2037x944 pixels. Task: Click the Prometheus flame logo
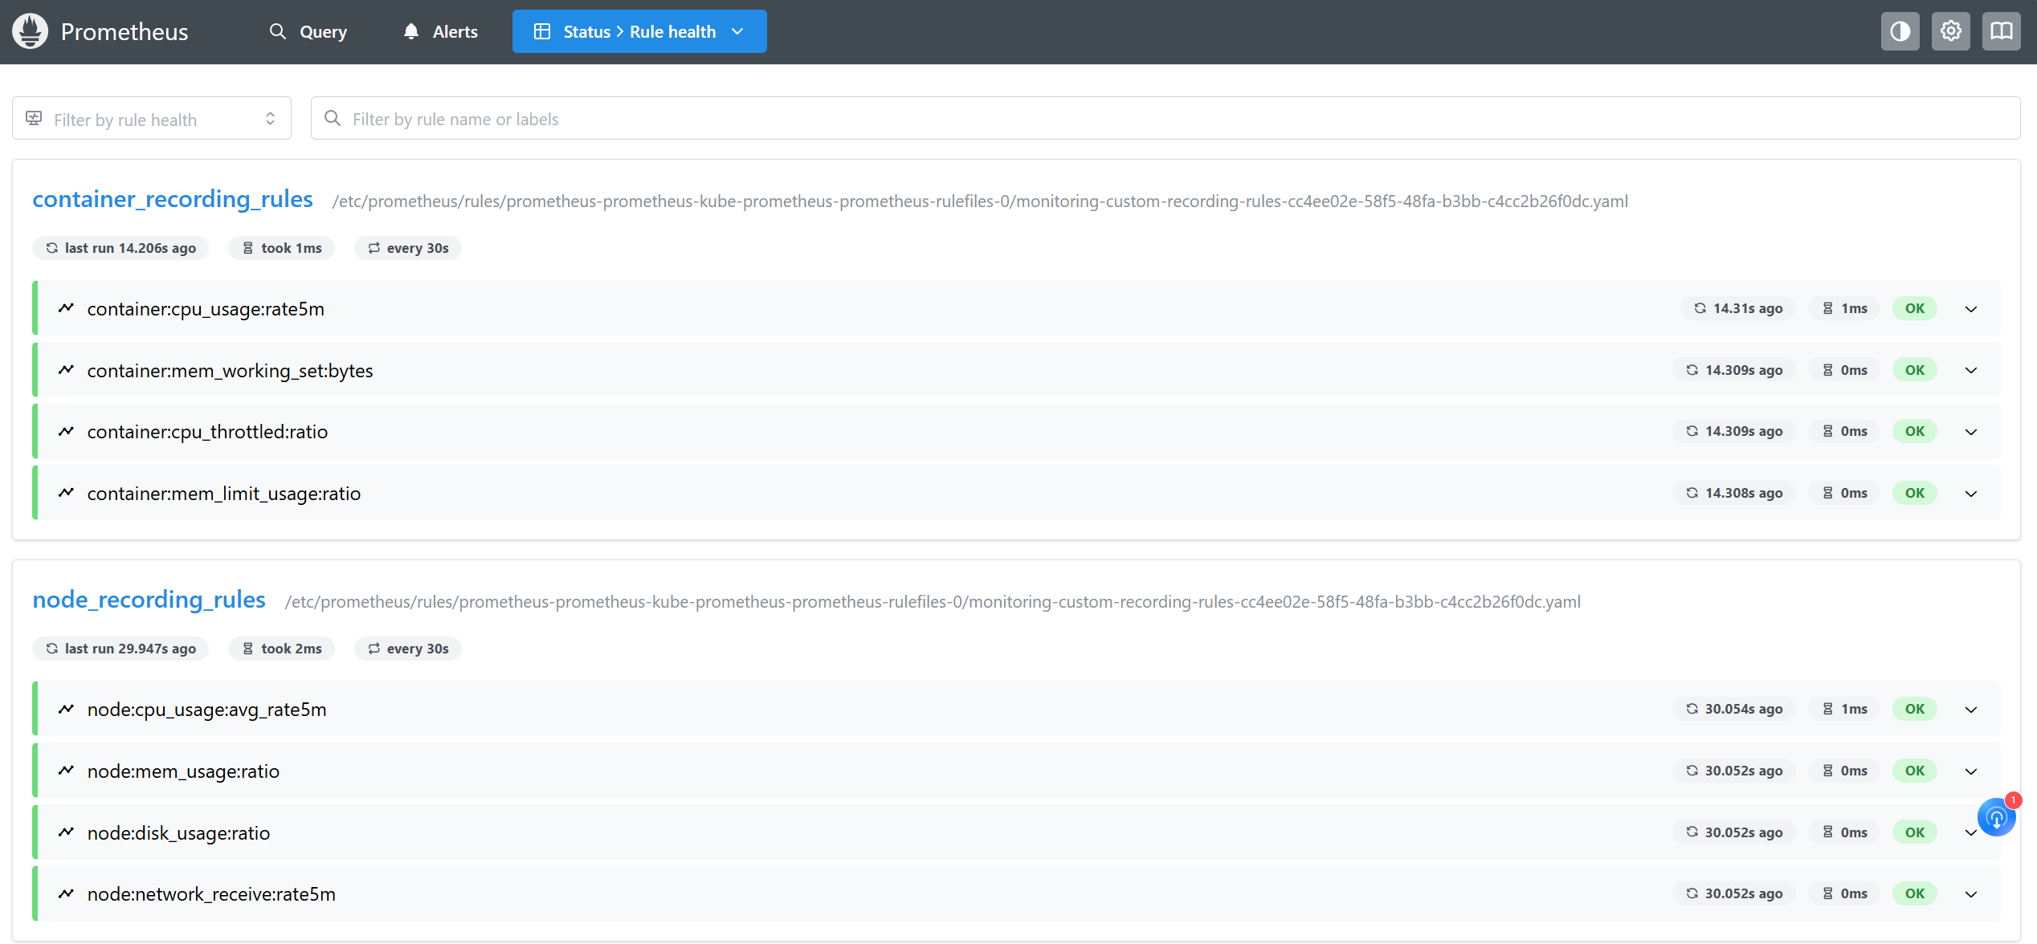pyautogui.click(x=31, y=31)
